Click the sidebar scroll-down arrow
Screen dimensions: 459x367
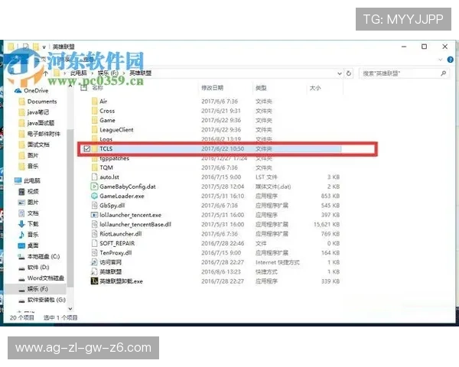tap(70, 309)
